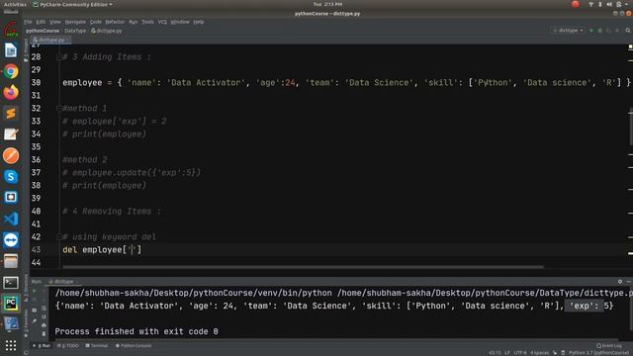The width and height of the screenshot is (633, 356).
Task: Open the Navigate menu
Action: [x=75, y=22]
